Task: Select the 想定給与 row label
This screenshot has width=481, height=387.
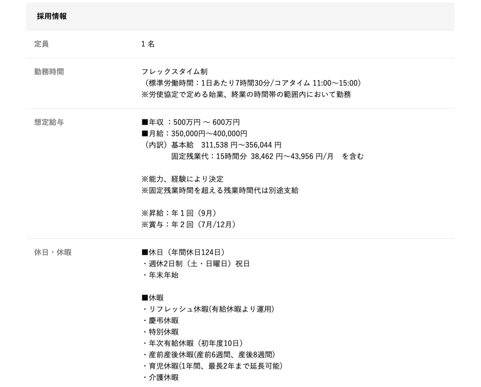Action: 49,122
